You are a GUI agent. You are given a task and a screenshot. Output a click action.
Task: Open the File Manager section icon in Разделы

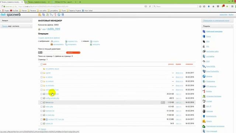click(204, 31)
